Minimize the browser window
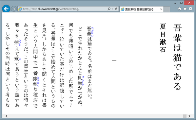This screenshot has height=120, width=196. 175,3
